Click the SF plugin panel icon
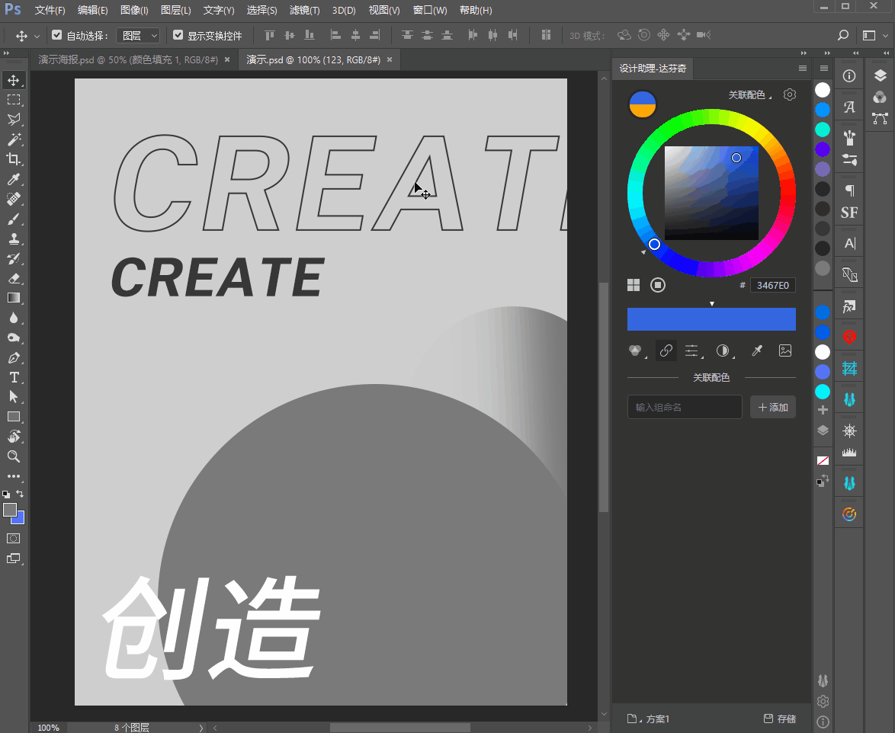 [849, 213]
